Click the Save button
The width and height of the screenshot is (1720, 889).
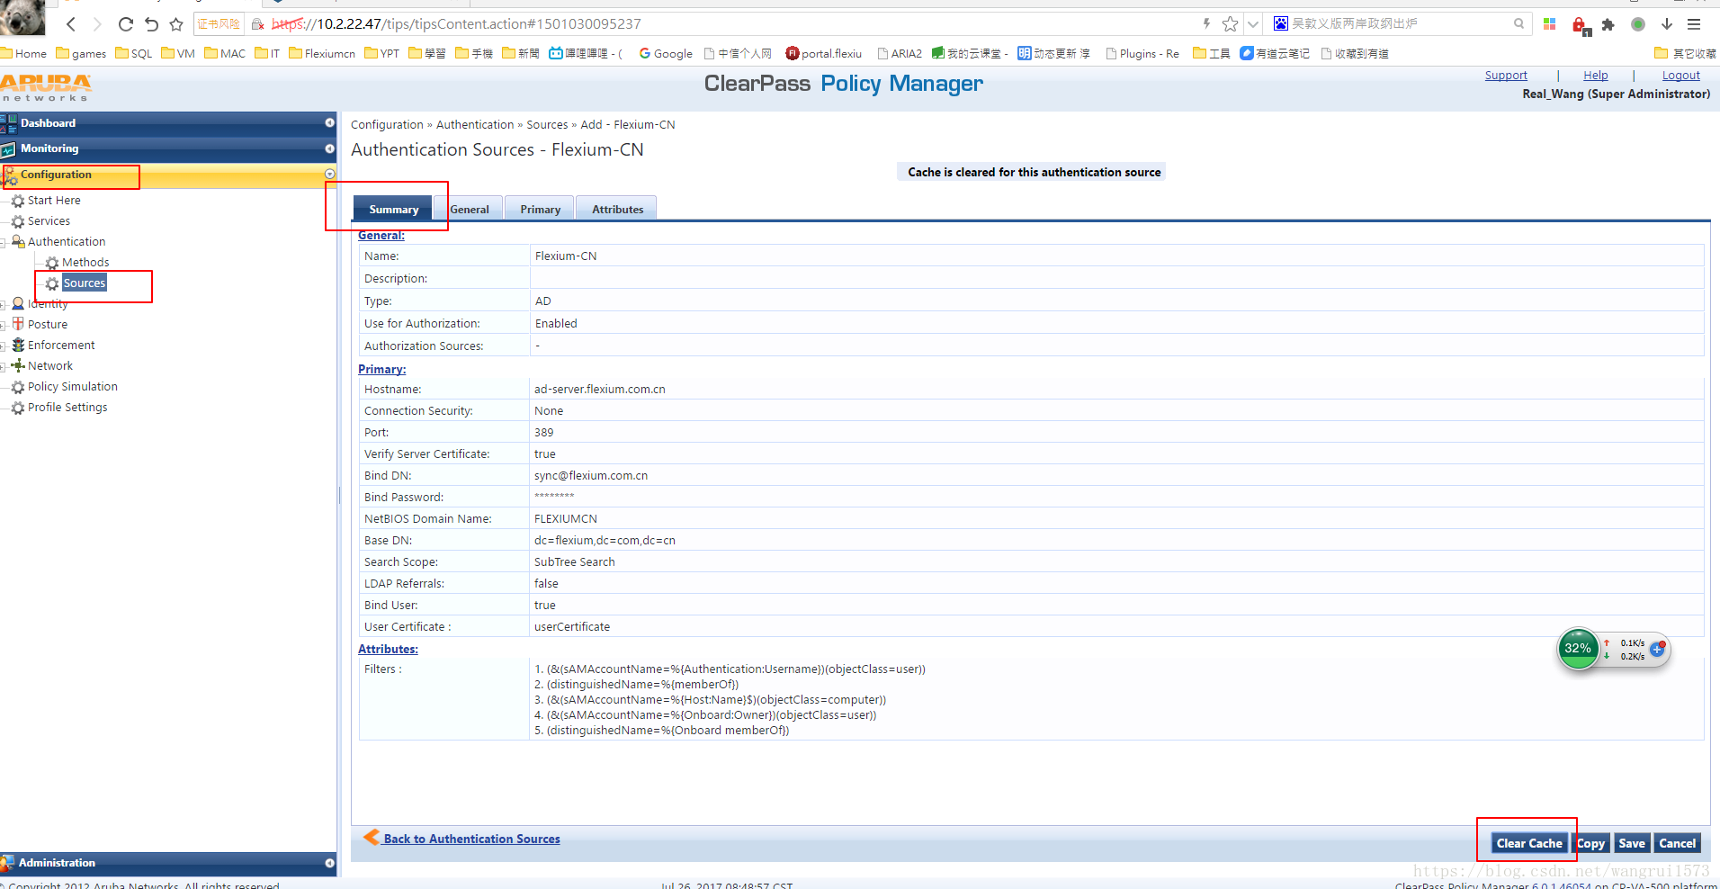click(x=1632, y=843)
